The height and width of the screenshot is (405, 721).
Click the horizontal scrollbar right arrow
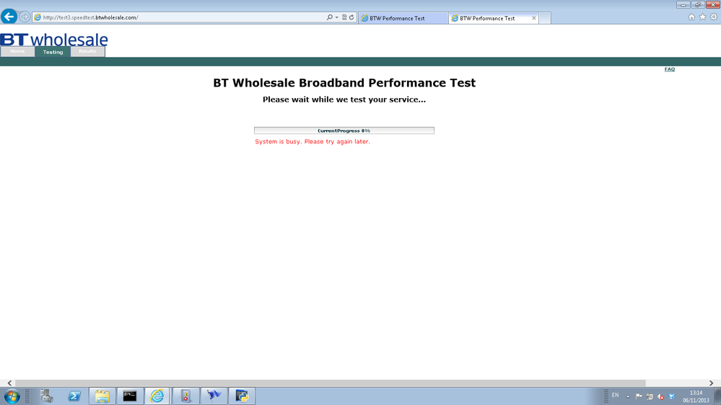click(x=712, y=383)
